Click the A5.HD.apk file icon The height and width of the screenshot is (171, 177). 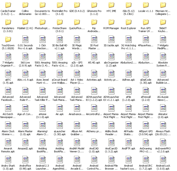click(x=94, y=56)
